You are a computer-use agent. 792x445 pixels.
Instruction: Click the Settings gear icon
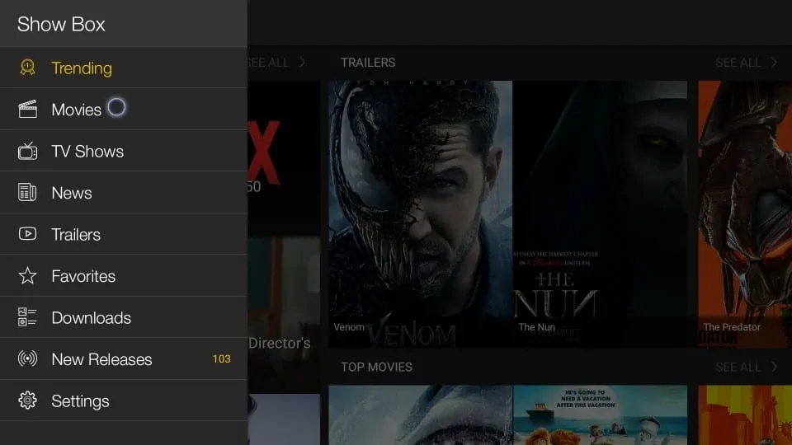coord(27,400)
